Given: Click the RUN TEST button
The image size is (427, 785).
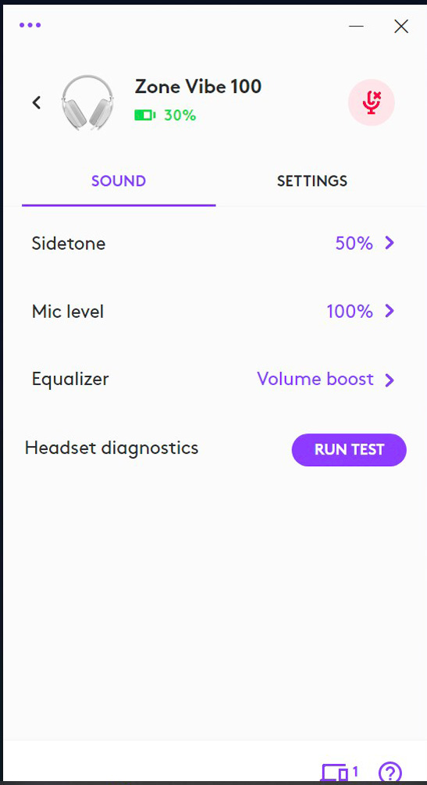Looking at the screenshot, I should point(349,450).
